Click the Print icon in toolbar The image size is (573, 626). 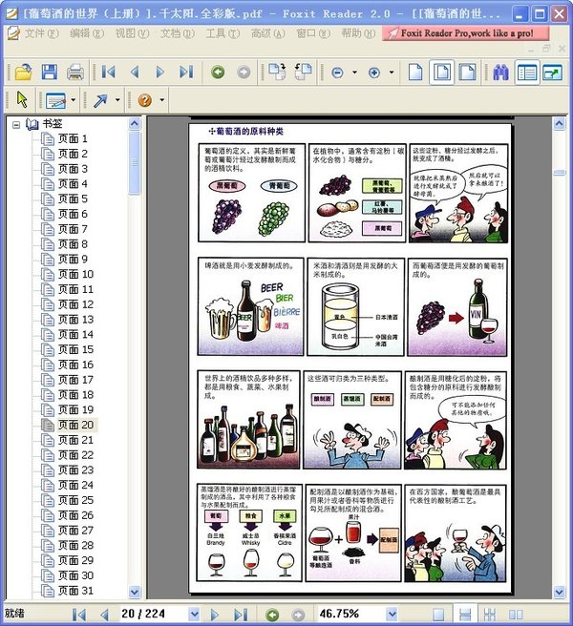point(75,73)
